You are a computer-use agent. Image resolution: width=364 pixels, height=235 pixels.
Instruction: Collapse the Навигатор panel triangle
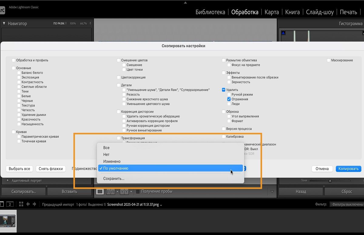(x=4, y=23)
